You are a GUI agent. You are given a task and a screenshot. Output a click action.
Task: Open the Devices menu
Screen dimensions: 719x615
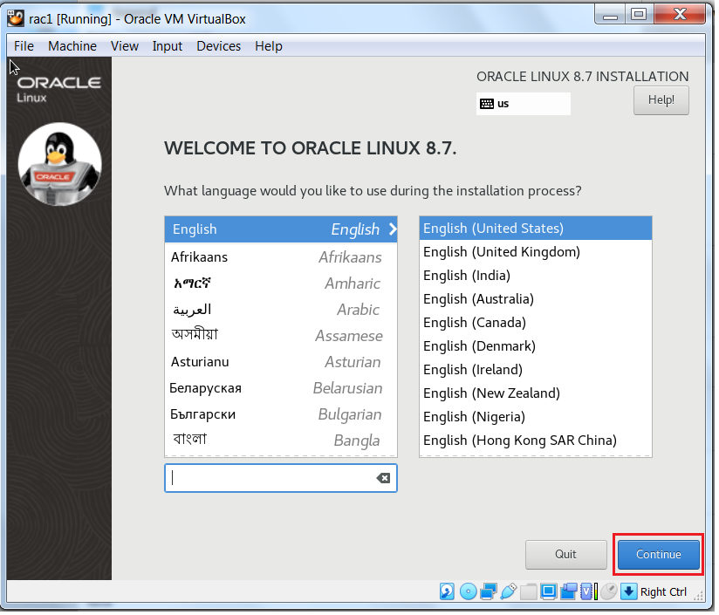point(220,47)
